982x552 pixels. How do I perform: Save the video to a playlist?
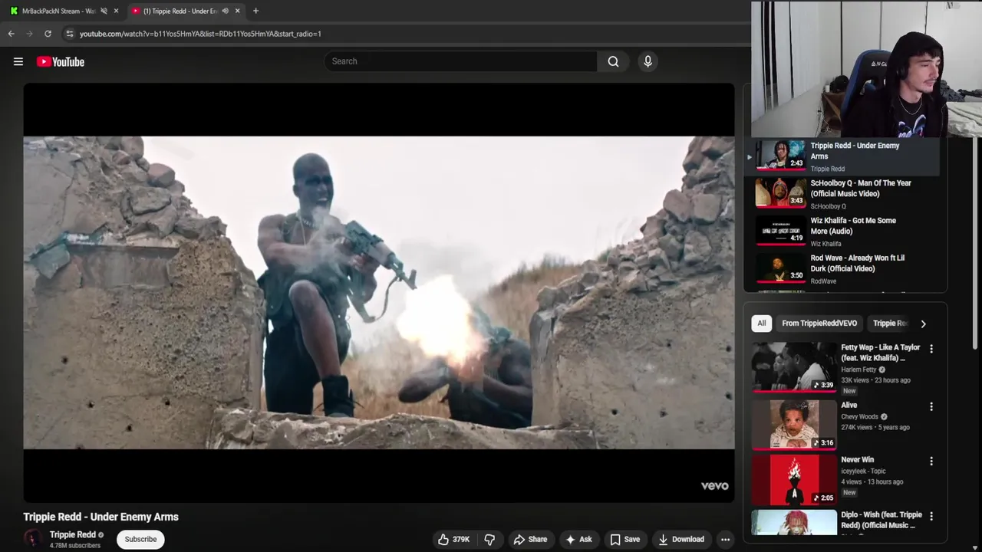pos(624,540)
